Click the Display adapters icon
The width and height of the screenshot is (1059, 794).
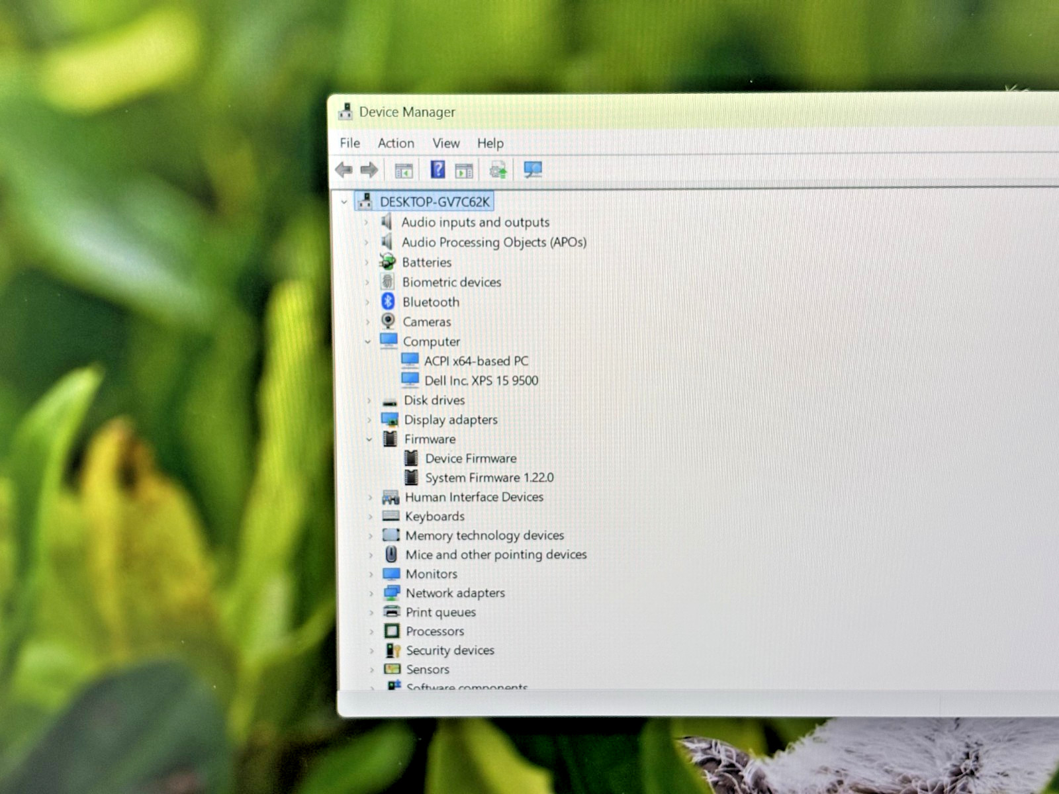coord(390,419)
